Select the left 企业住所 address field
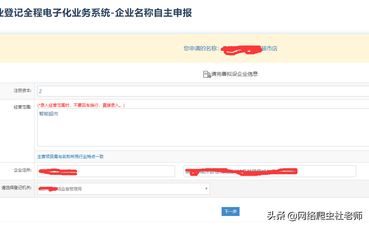Viewport: 369px width, 227px height. (106, 171)
